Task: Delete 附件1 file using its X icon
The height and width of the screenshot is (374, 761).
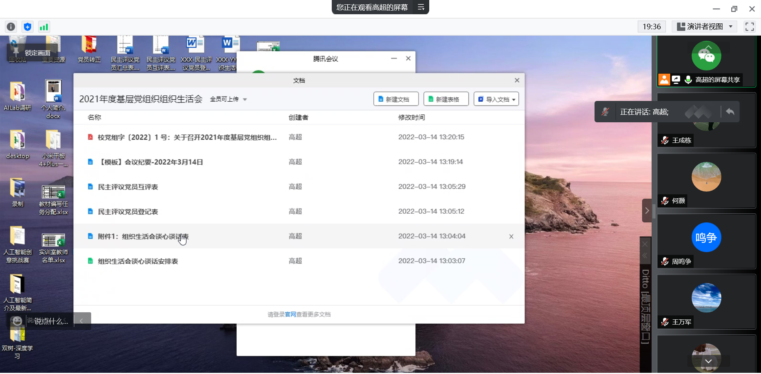Action: tap(511, 236)
